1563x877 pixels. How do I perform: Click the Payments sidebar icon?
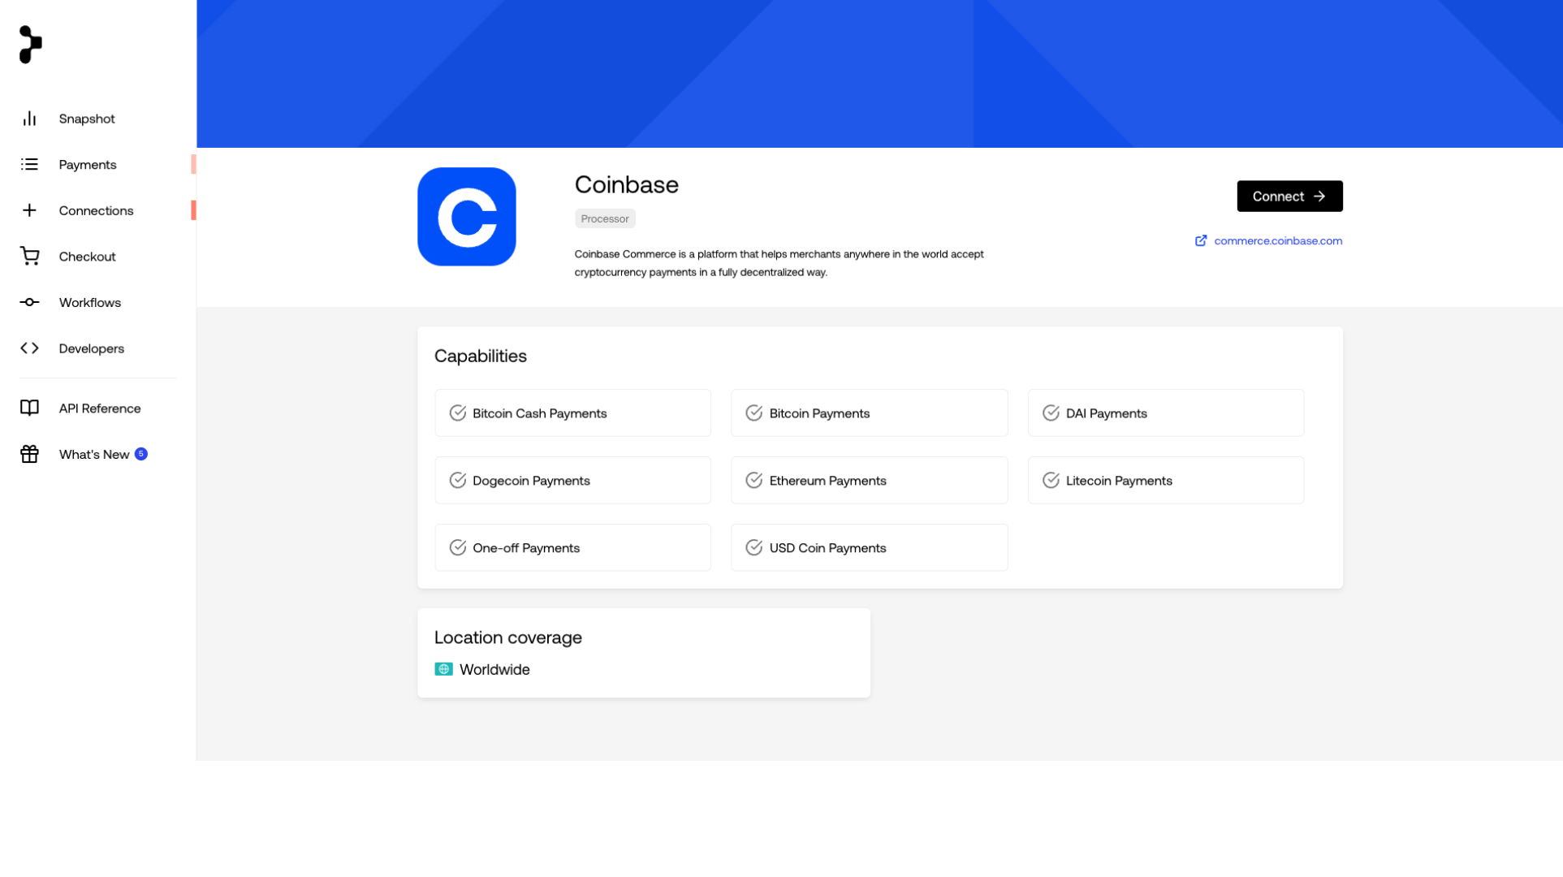tap(29, 163)
